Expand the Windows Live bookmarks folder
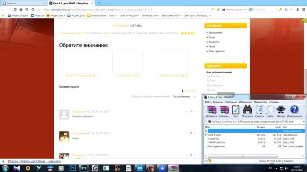The width and height of the screenshot is (307, 172). click(x=150, y=15)
